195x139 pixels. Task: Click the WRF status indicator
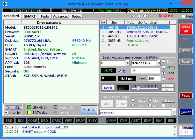(68, 120)
